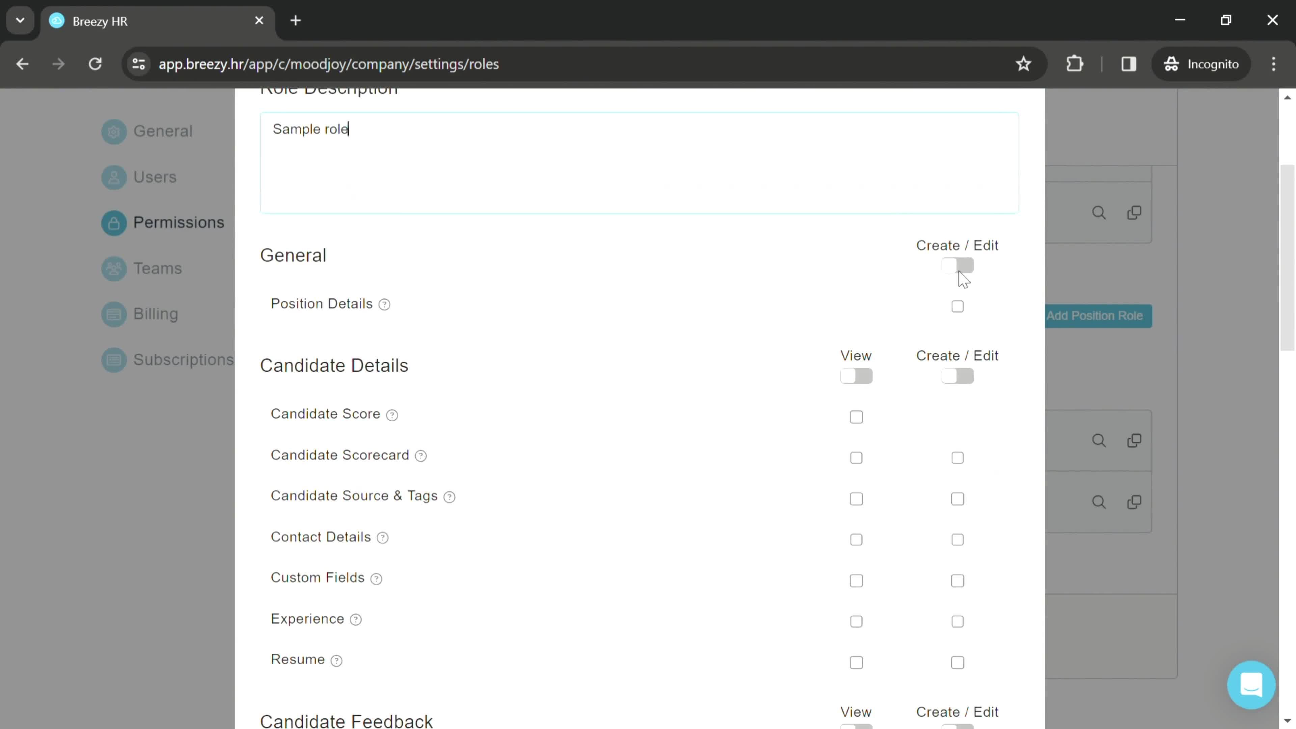Click the Users settings icon in sidebar

(114, 176)
